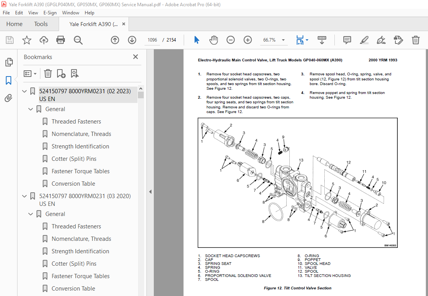Open first Threaded Fasteners bookmark
The width and height of the screenshot is (428, 296).
[76, 122]
